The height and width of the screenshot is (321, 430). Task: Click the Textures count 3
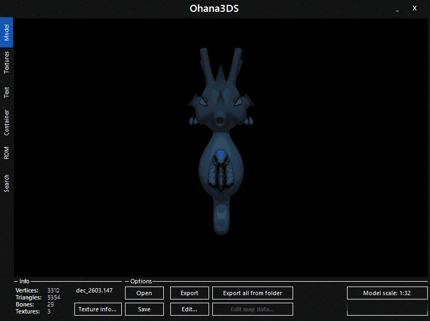(49, 311)
